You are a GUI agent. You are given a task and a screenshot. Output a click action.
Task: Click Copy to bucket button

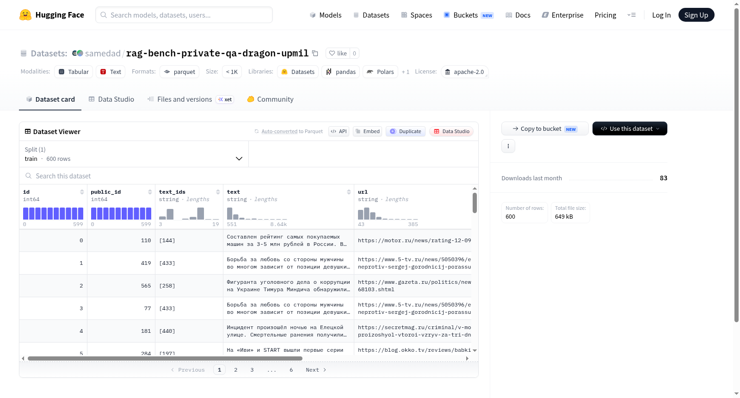tap(545, 129)
